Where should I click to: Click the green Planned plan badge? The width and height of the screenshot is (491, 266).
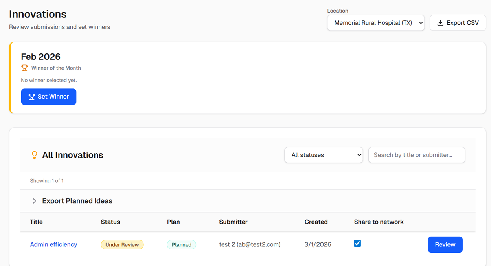tap(181, 245)
